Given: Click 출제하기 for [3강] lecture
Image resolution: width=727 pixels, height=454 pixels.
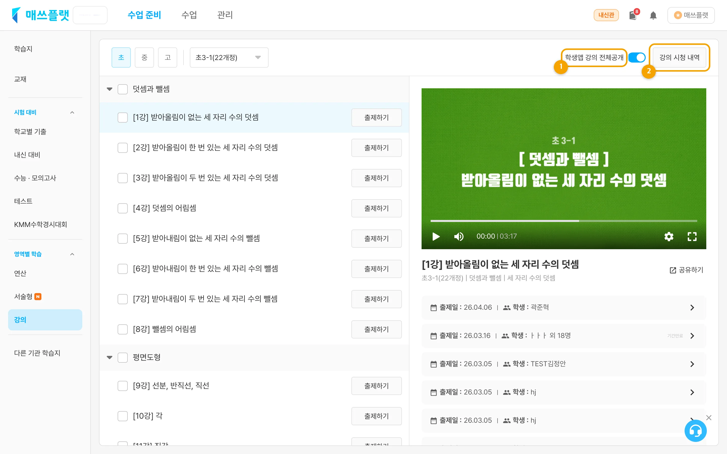Looking at the screenshot, I should 376,178.
